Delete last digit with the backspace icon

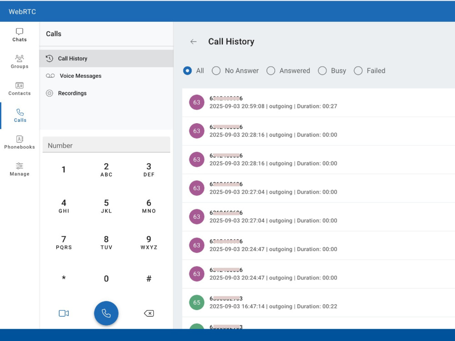[x=149, y=313]
